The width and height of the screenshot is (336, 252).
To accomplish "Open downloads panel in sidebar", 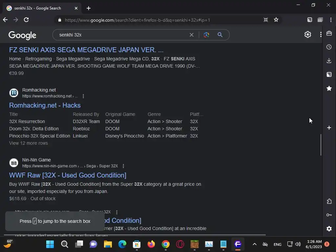I will click(329, 61).
